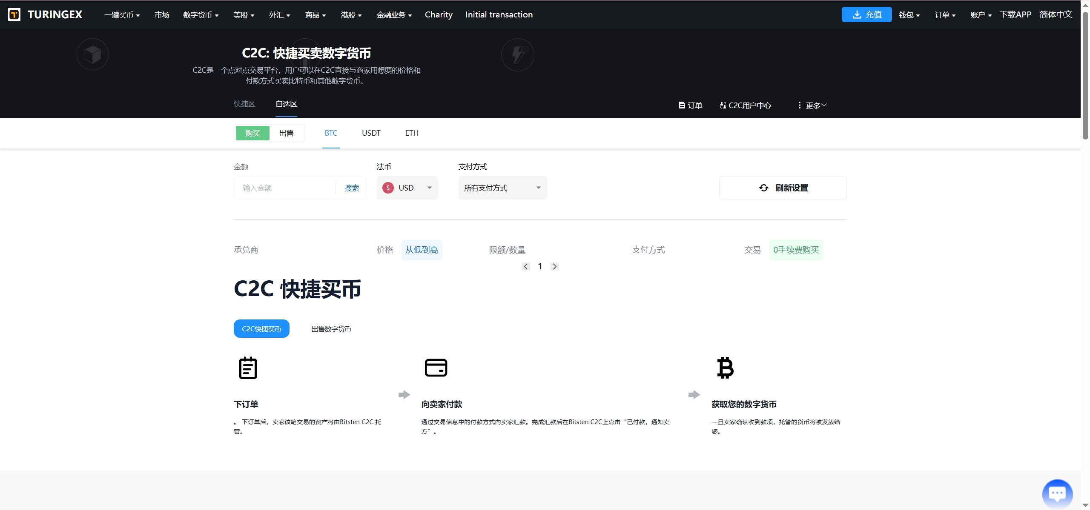
Task: Open Initial transaction menu item
Action: pos(499,14)
